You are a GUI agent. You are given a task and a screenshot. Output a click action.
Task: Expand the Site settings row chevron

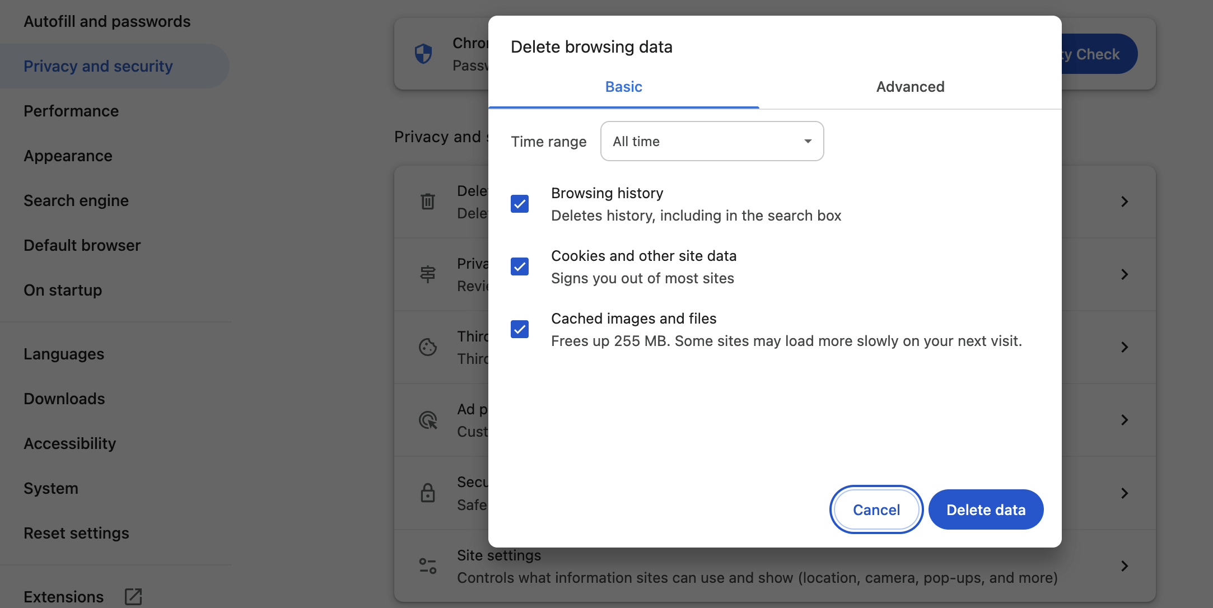click(x=1125, y=566)
